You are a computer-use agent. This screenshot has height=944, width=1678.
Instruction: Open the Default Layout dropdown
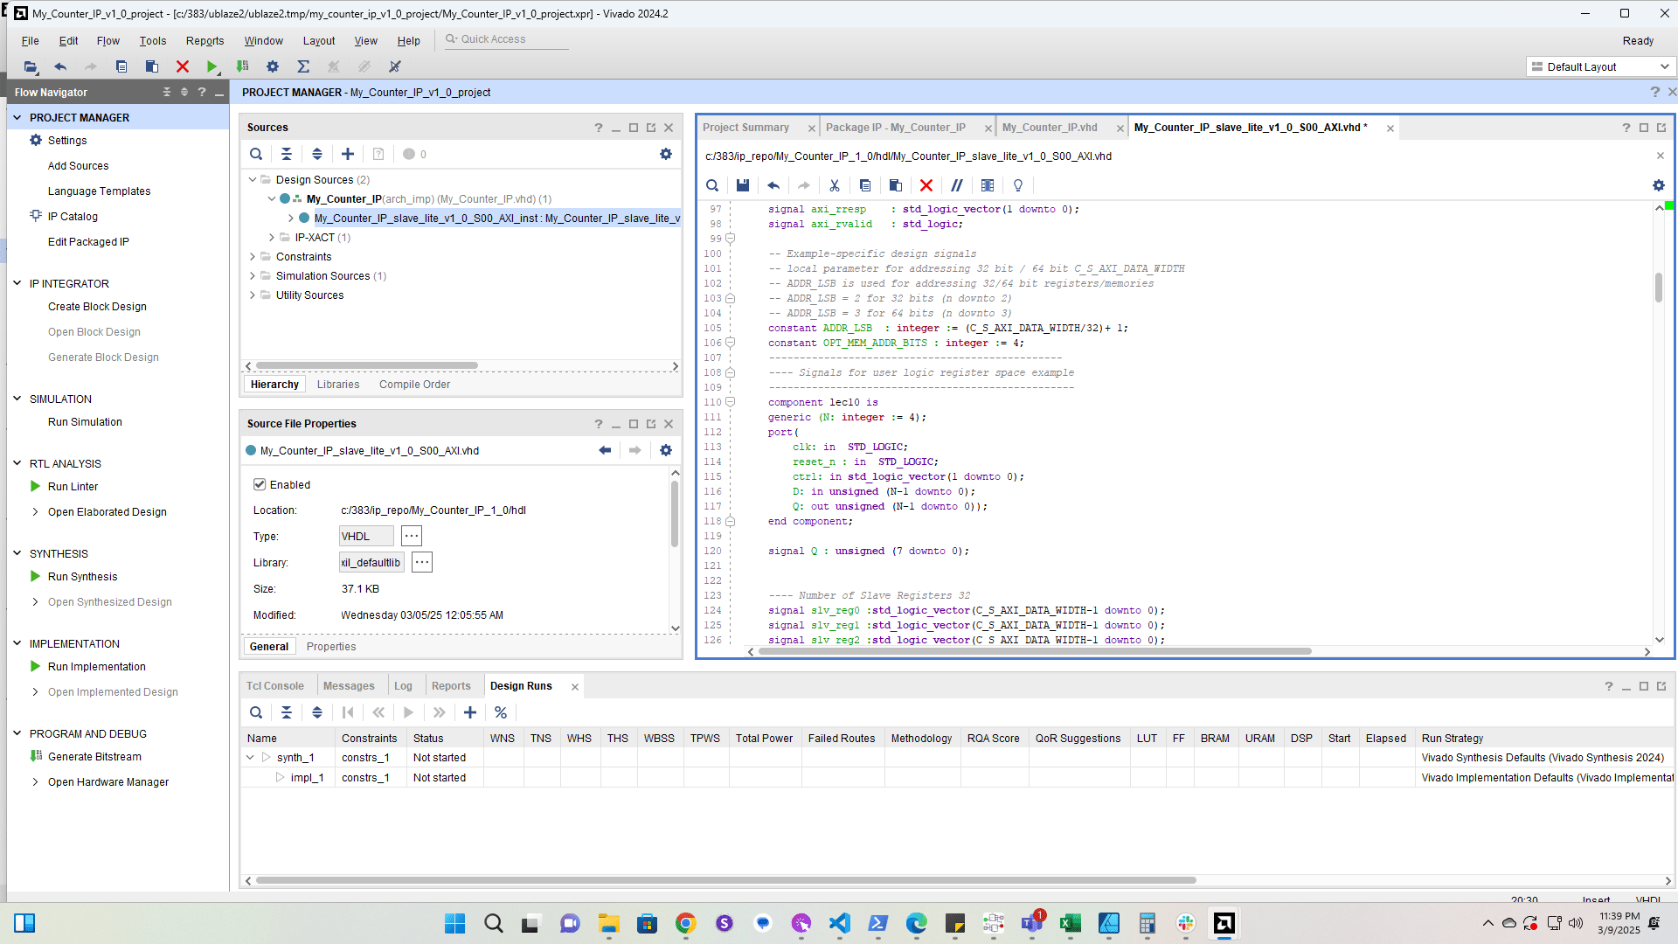coord(1601,66)
